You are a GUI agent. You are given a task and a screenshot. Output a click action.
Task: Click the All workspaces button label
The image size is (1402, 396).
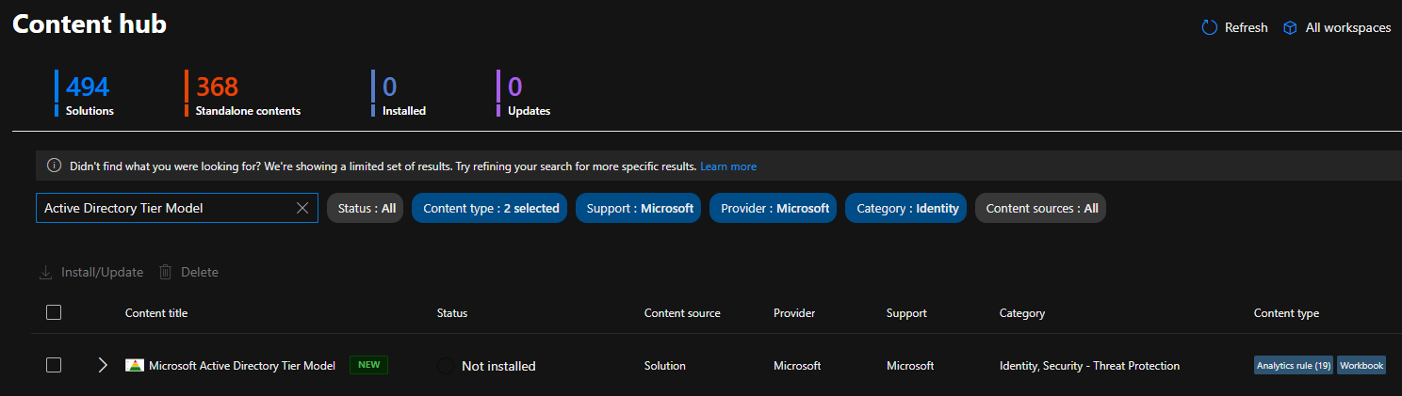(x=1348, y=28)
